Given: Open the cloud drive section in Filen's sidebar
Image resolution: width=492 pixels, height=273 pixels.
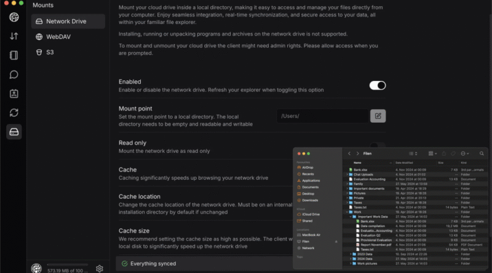Looking at the screenshot, I should coord(14,17).
